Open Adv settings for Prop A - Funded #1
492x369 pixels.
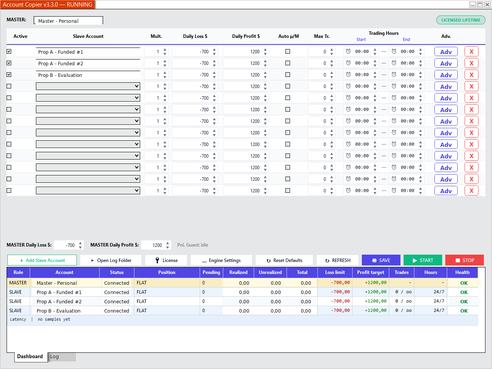(x=446, y=52)
